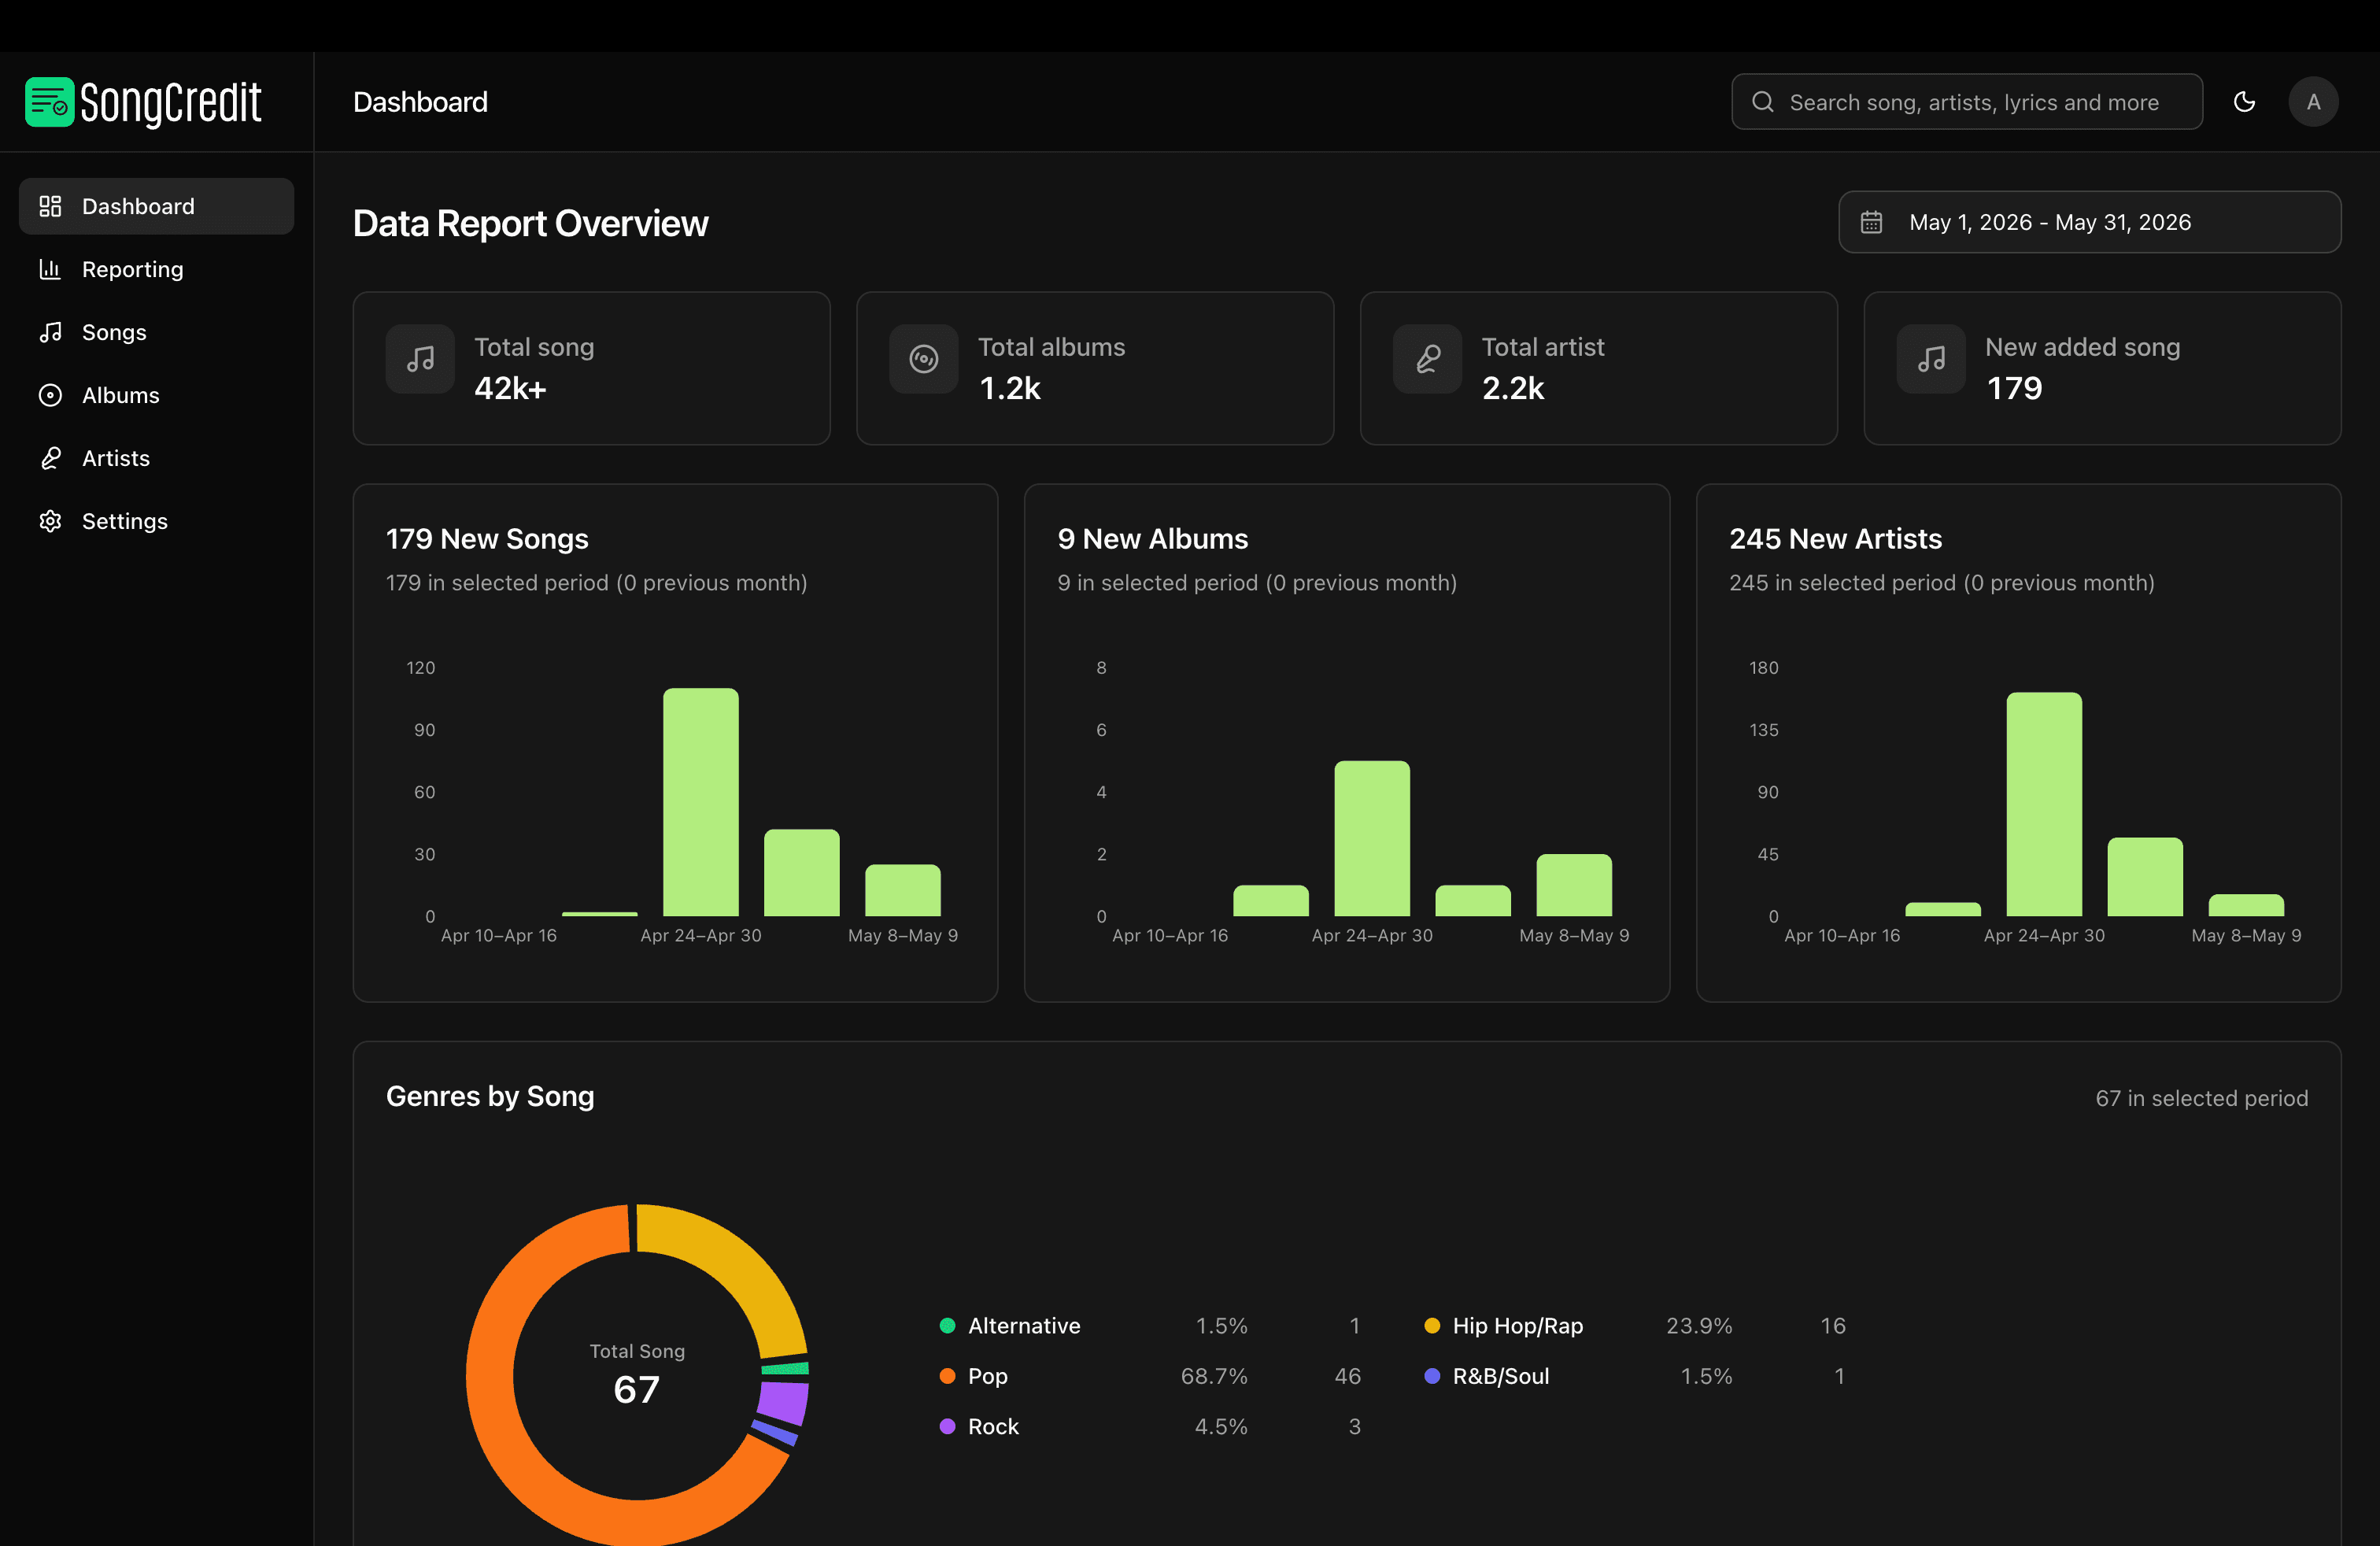Go to the Albums page

pyautogui.click(x=156, y=395)
